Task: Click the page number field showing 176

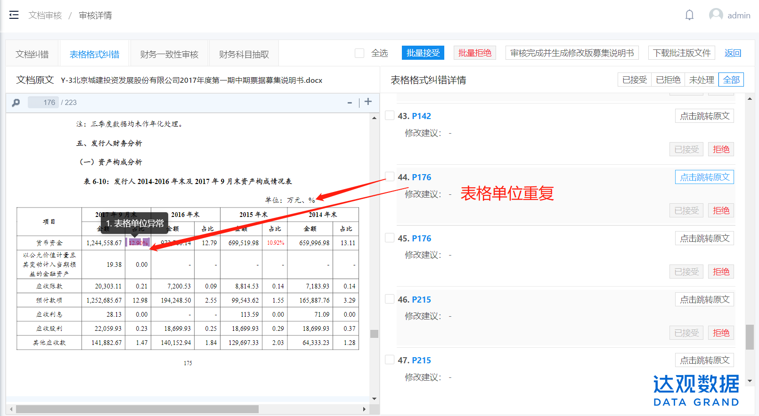Action: [x=43, y=103]
